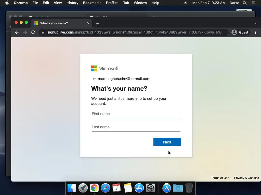Open a new tab with plus button

[x=98, y=23]
